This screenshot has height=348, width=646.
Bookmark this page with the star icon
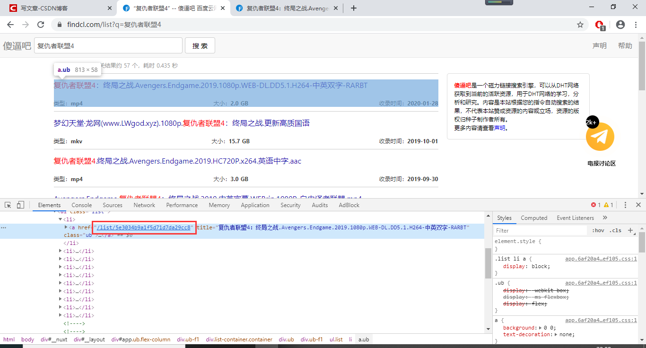(x=580, y=25)
